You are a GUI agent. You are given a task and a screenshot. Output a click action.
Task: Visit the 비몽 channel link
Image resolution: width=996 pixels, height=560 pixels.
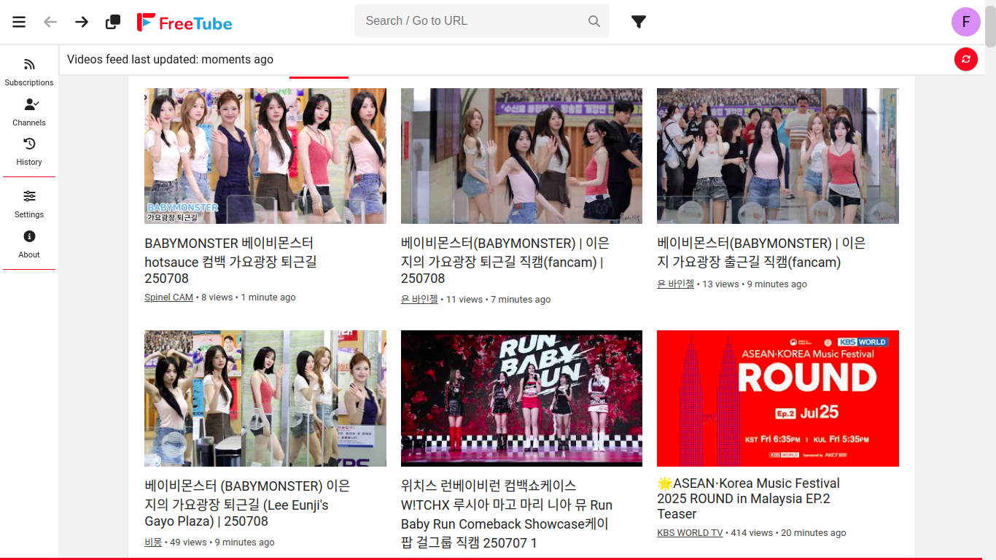pos(153,542)
